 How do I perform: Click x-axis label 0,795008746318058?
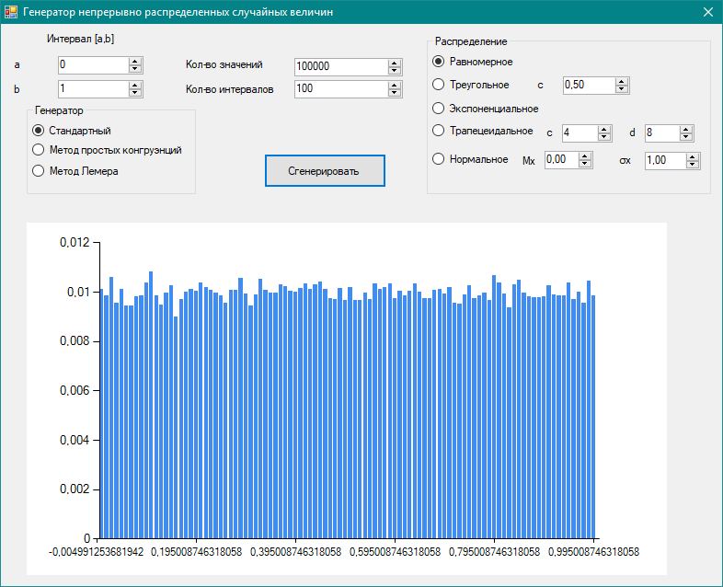click(x=494, y=552)
